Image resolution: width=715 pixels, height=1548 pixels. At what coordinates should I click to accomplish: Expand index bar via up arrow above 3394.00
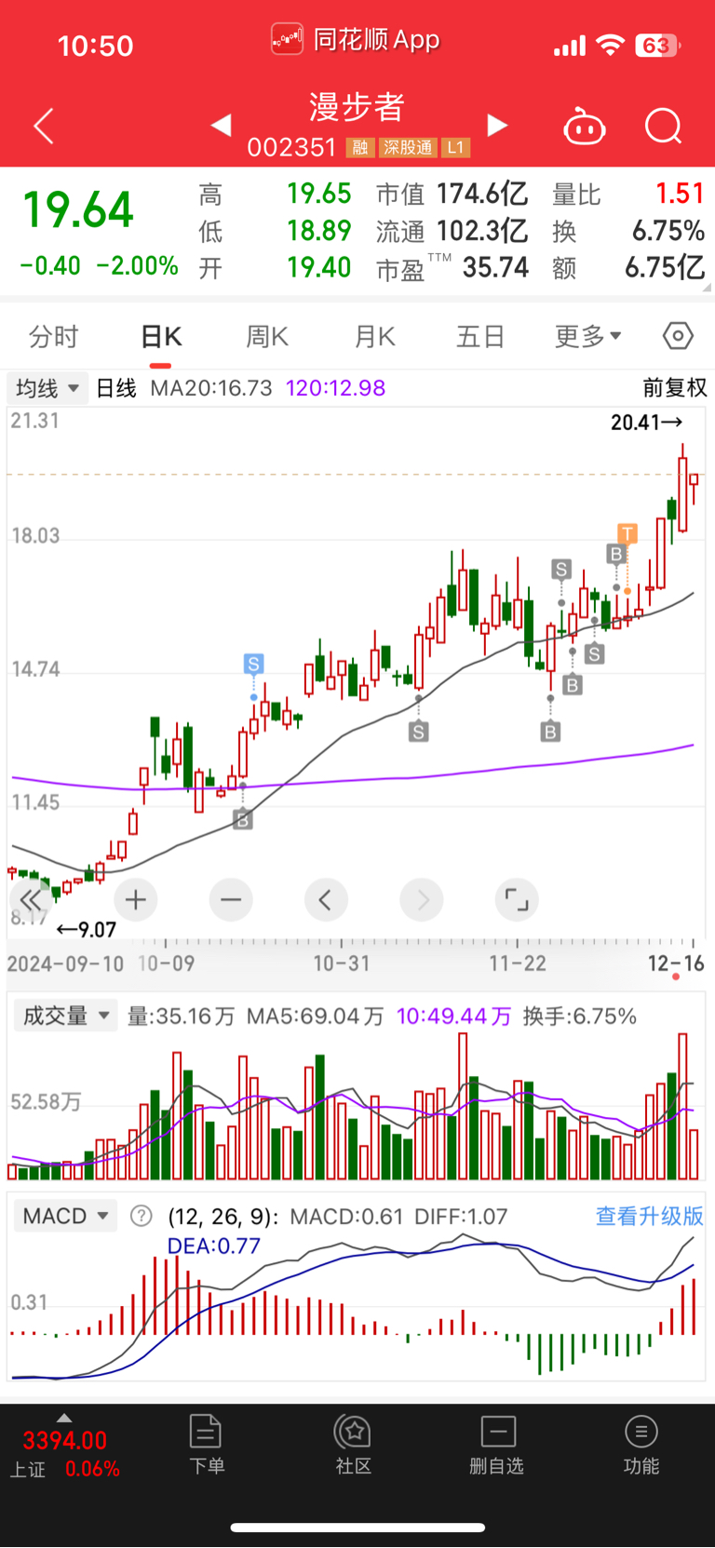coord(64,1418)
